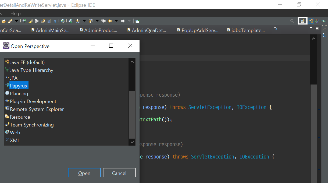The image size is (328, 183).
Task: Click the Open Perspective toolbar icon
Action: tap(303, 21)
